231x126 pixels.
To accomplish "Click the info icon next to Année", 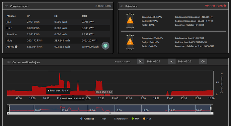I will click(x=16, y=47).
